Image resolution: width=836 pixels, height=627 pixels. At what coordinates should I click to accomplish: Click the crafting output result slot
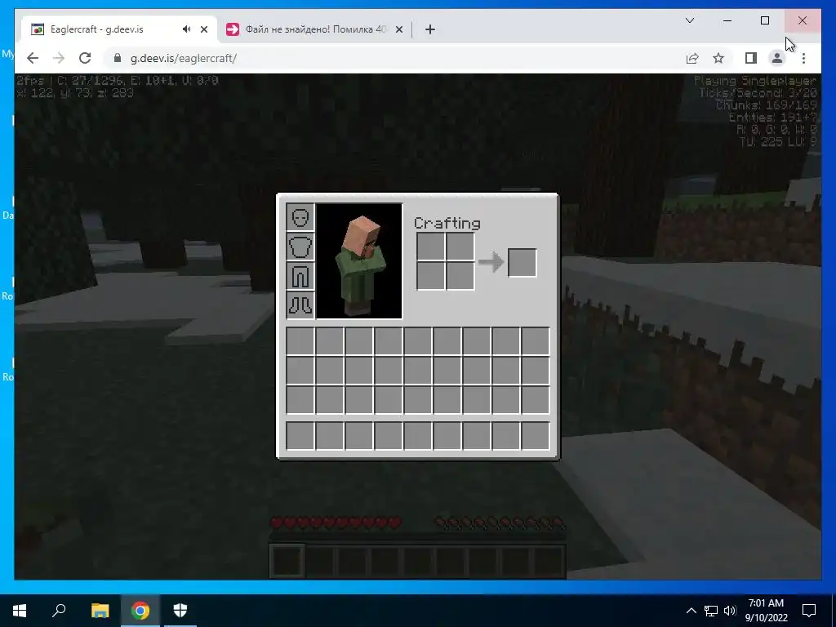click(x=522, y=262)
